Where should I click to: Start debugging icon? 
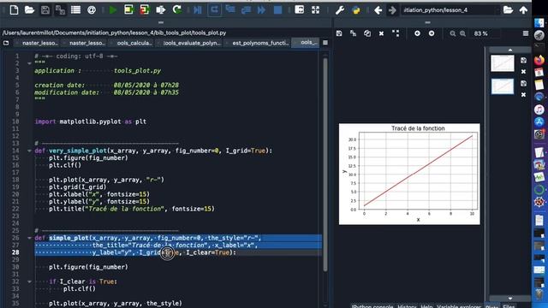click(x=198, y=9)
